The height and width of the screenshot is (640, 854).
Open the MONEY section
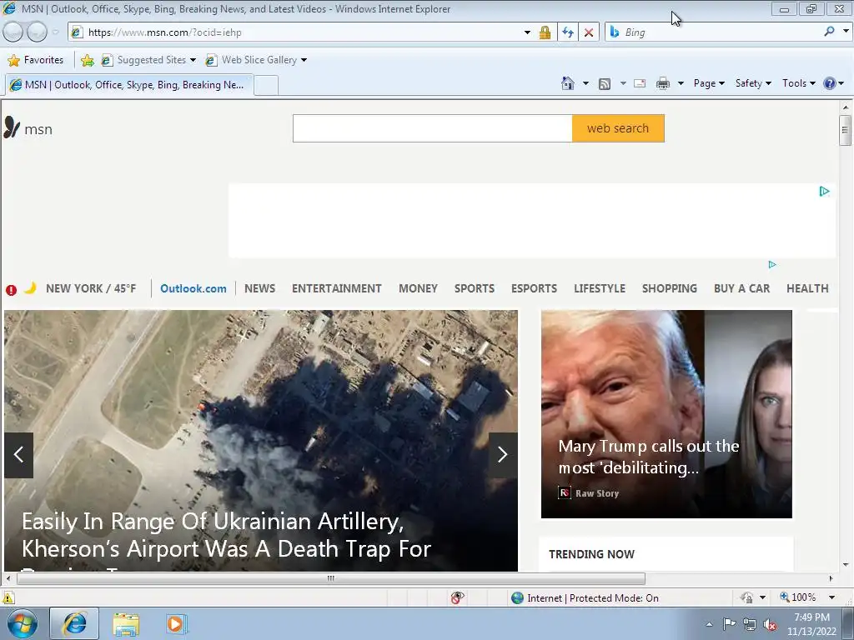[x=419, y=288]
